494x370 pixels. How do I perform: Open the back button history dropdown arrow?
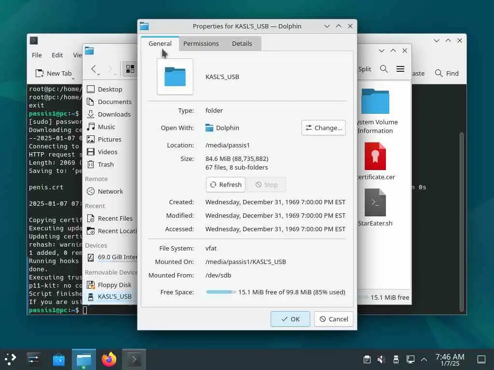[98, 74]
